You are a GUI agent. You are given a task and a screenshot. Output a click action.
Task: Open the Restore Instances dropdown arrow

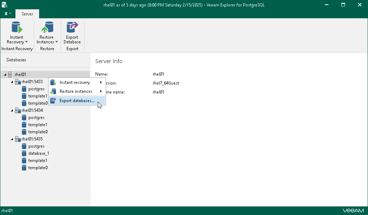pyautogui.click(x=57, y=42)
